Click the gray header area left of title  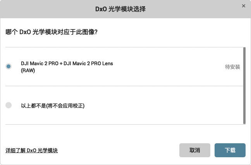click(48, 9)
